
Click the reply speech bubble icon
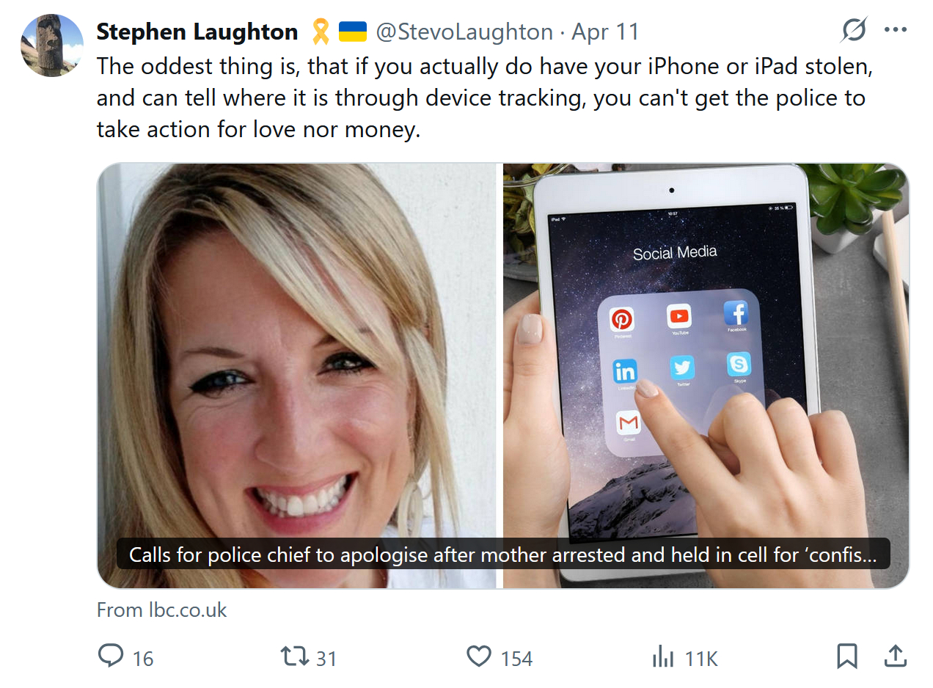[x=111, y=655]
